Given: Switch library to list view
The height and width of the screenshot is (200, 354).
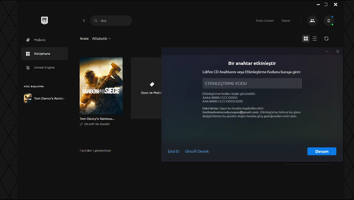Looking at the screenshot, I should (314, 39).
